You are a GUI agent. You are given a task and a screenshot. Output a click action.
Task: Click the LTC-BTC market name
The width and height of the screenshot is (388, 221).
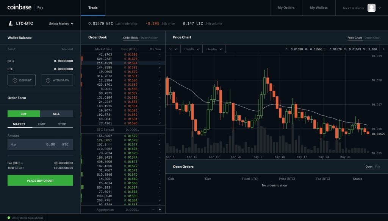coord(25,23)
